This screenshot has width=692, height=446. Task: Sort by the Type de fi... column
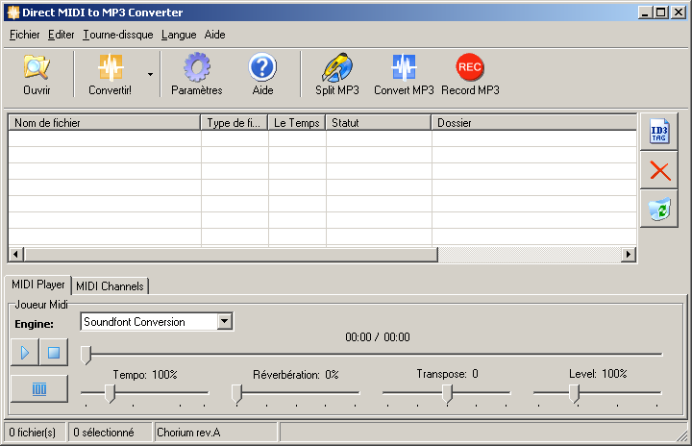tap(235, 123)
